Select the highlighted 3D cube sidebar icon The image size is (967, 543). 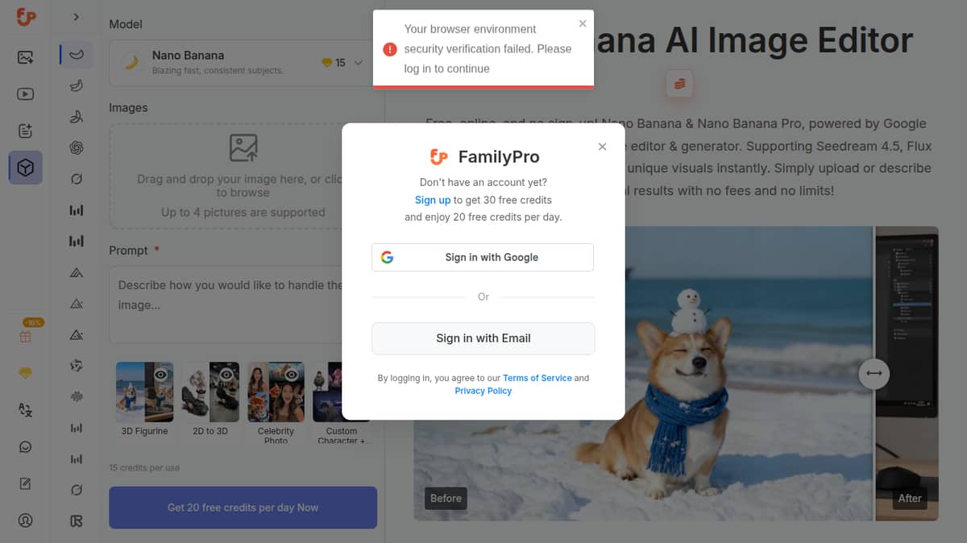[x=26, y=168]
